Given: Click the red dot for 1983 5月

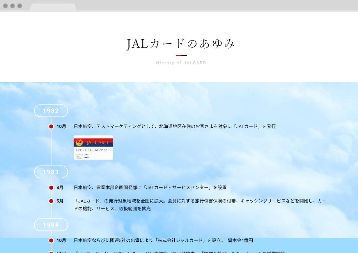Looking at the screenshot, I should (51, 201).
